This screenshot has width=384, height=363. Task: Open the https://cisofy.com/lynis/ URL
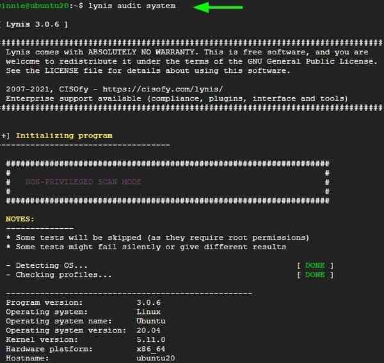tap(163, 89)
